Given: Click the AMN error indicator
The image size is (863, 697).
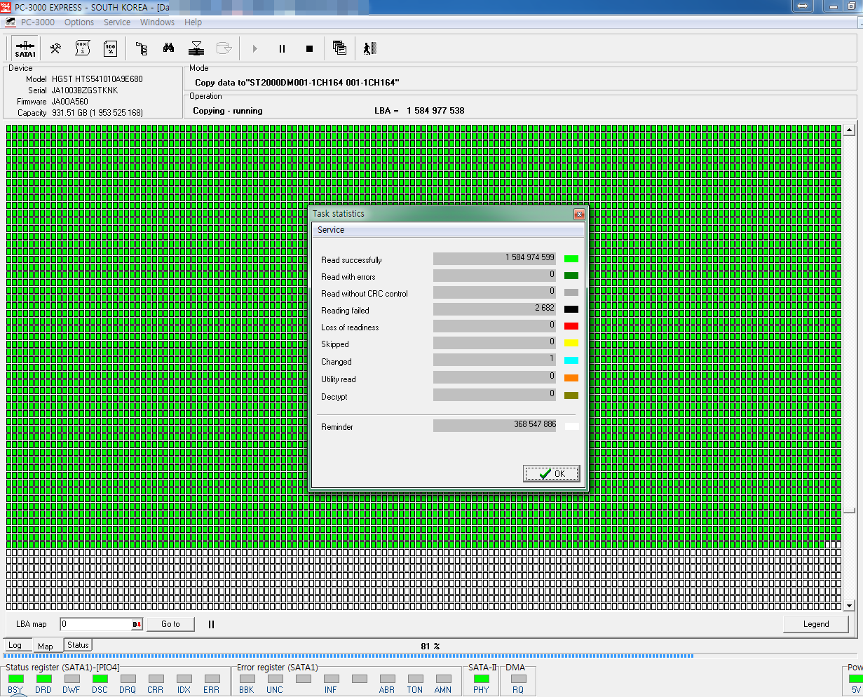Looking at the screenshot, I should (443, 679).
